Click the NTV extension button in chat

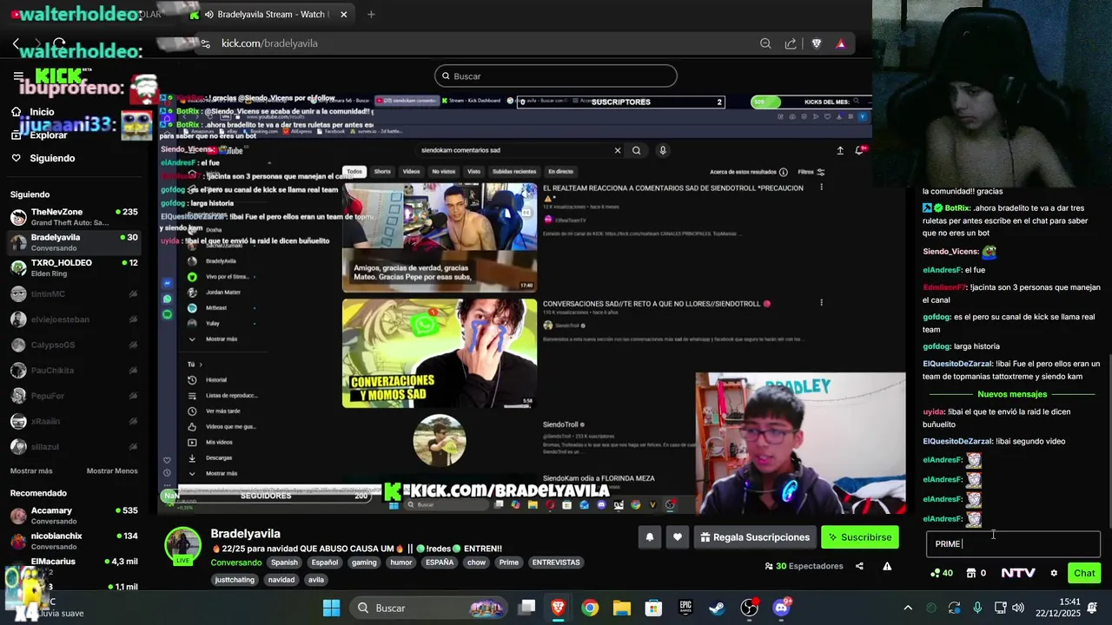[x=1018, y=573]
